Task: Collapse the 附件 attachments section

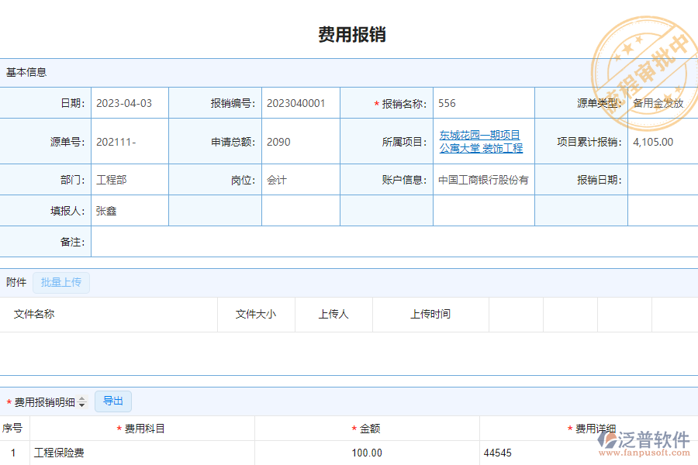Action: [x=16, y=282]
